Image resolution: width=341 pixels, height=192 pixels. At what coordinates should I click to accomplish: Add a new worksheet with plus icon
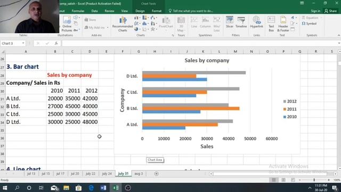click(156, 174)
